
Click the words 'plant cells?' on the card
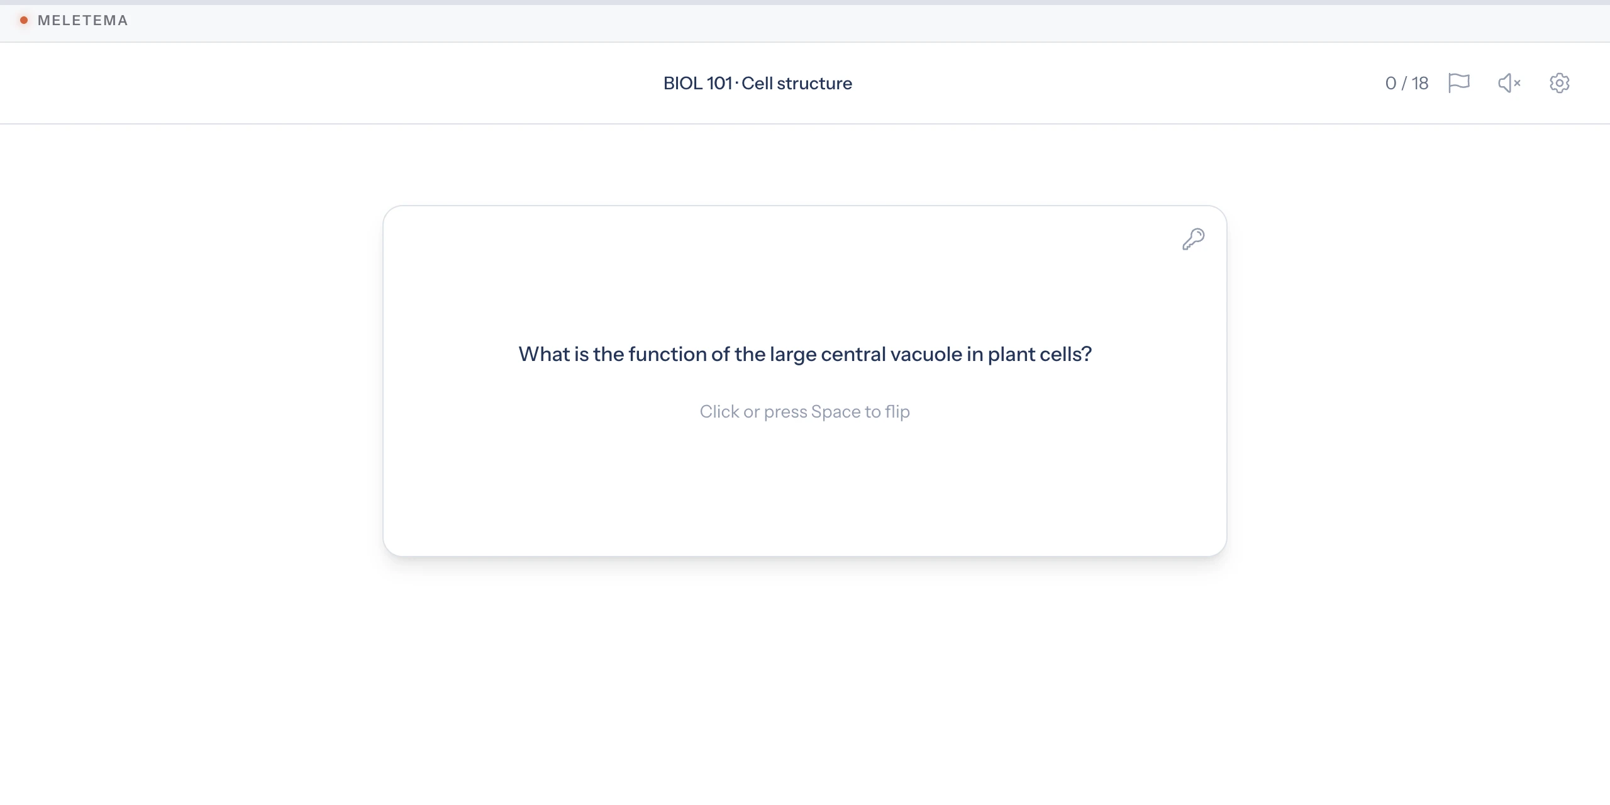(x=1040, y=355)
